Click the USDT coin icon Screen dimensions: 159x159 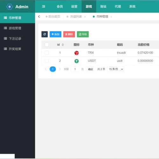(x=77, y=61)
